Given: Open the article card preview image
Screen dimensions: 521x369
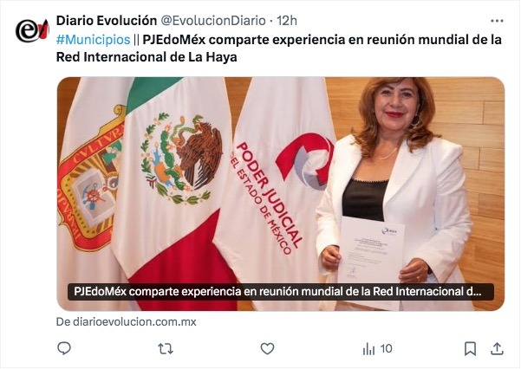Looking at the screenshot, I should coord(281,194).
